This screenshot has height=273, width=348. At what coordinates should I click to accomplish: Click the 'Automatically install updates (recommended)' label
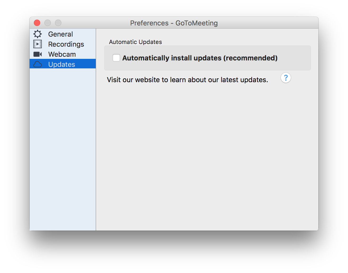pyautogui.click(x=200, y=58)
